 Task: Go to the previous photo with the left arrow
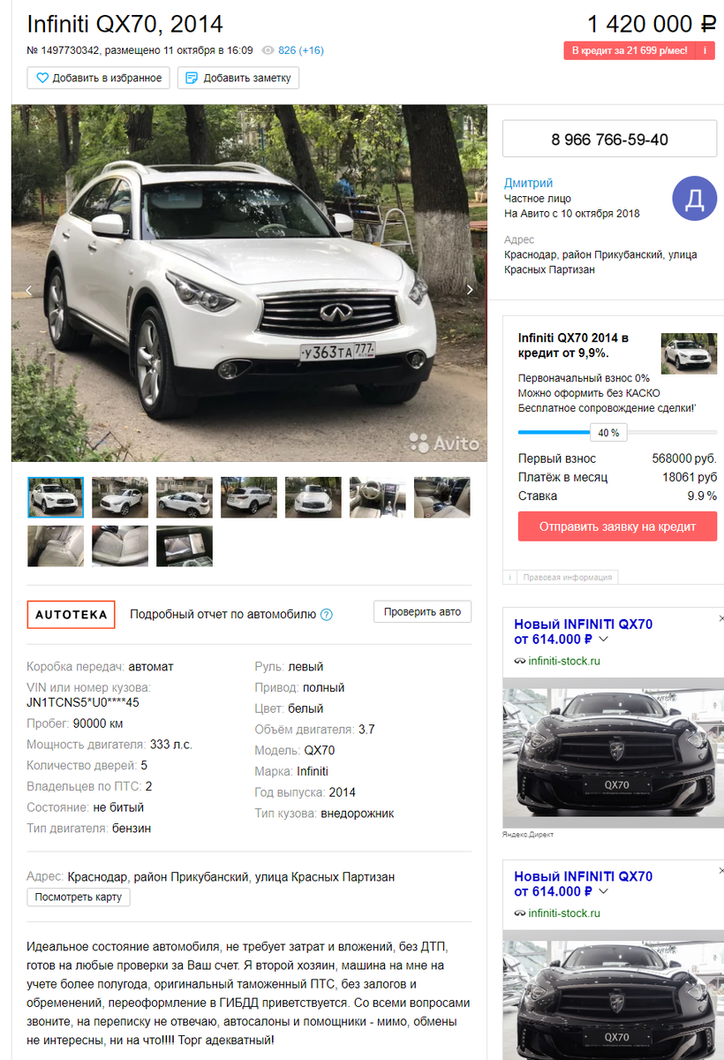[x=28, y=290]
